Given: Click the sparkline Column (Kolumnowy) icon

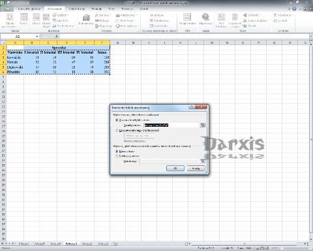Looking at the screenshot, I should pos(151,20).
